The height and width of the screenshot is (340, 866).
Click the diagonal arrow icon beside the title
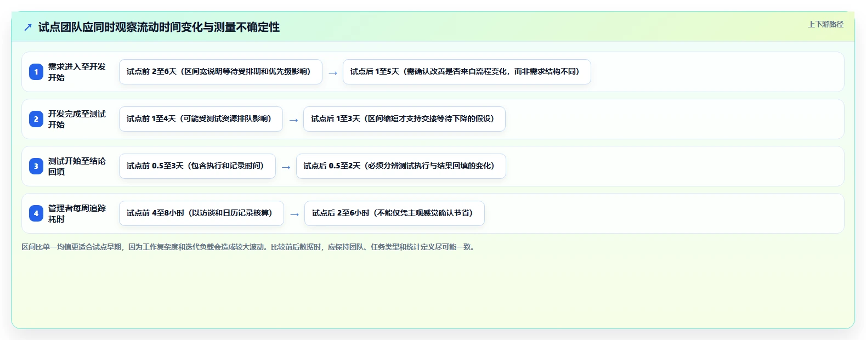(28, 27)
